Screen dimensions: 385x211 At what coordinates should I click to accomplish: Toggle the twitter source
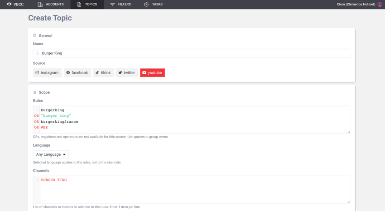127,72
